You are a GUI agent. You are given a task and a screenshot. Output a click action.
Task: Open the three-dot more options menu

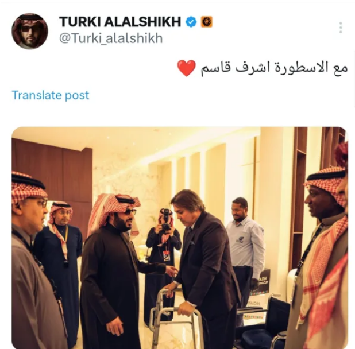tap(341, 28)
